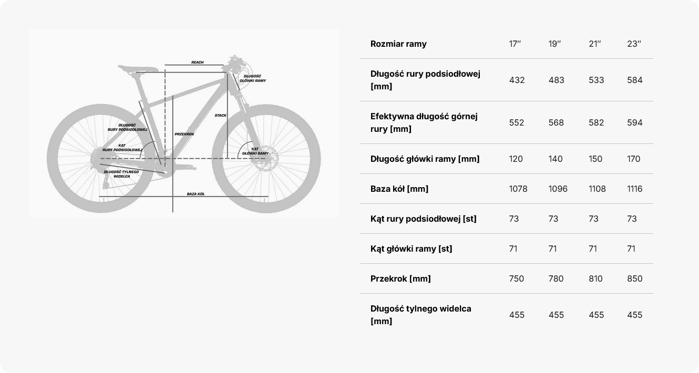Click the DŁUGOŚĆ TYLNEGO WIDELCA diagram label
The height and width of the screenshot is (373, 699).
click(x=121, y=174)
